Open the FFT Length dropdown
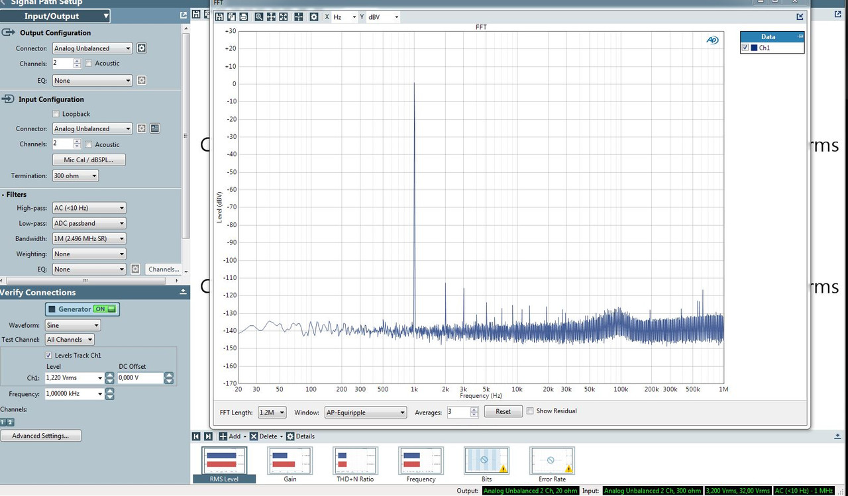 point(272,412)
